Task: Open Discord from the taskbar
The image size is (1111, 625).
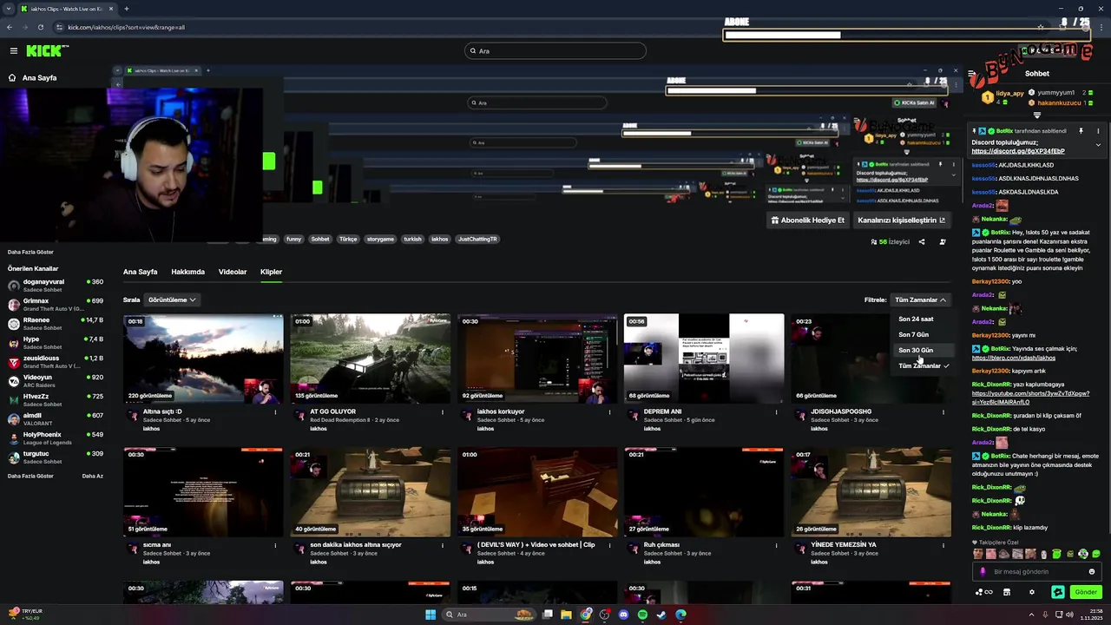Action: click(623, 615)
